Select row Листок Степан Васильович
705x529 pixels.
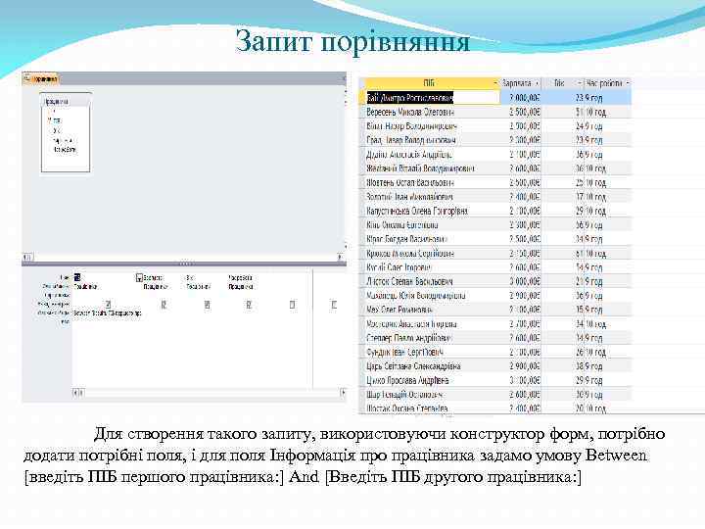coord(497,281)
